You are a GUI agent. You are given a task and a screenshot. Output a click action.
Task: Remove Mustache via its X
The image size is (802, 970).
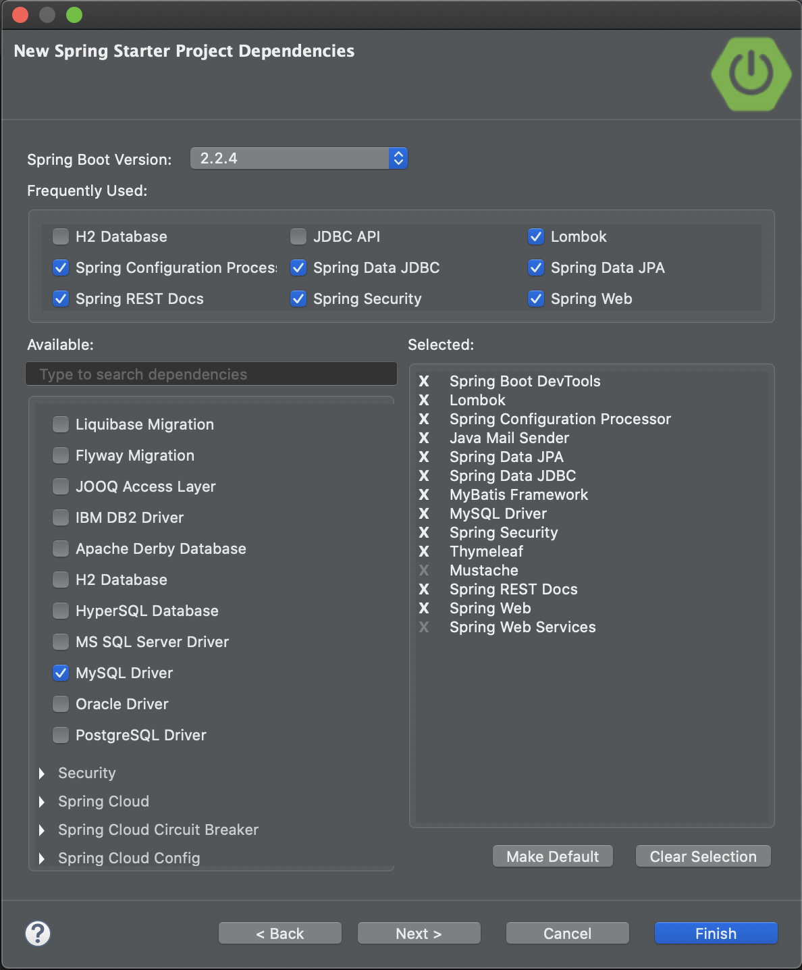424,571
